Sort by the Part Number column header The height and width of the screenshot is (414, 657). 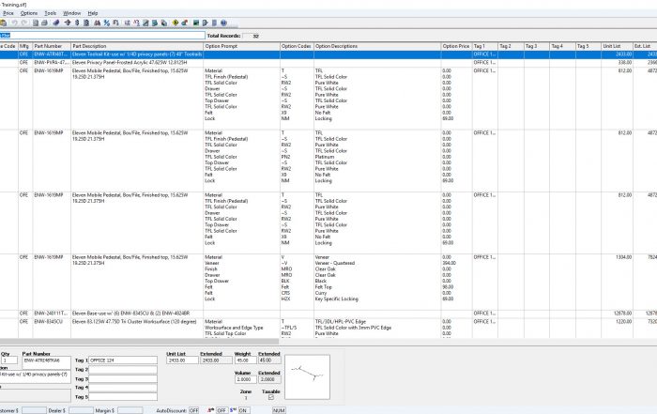[x=52, y=46]
